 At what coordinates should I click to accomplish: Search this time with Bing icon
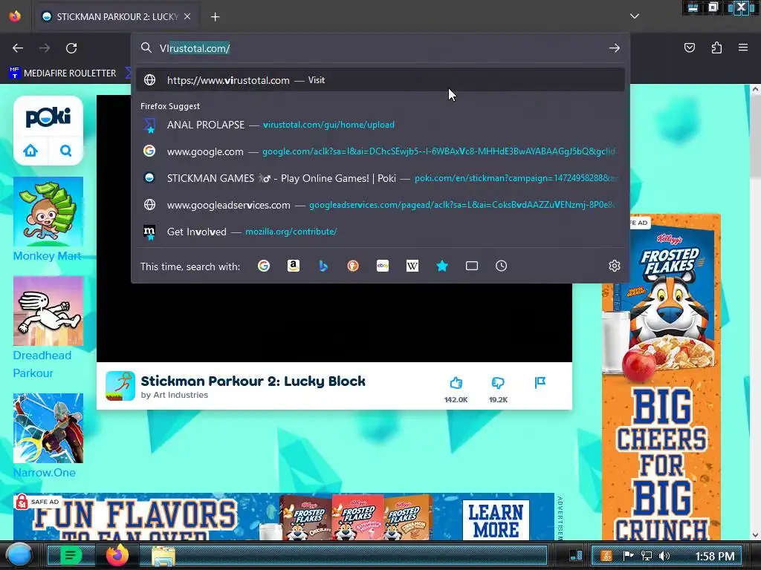(323, 266)
